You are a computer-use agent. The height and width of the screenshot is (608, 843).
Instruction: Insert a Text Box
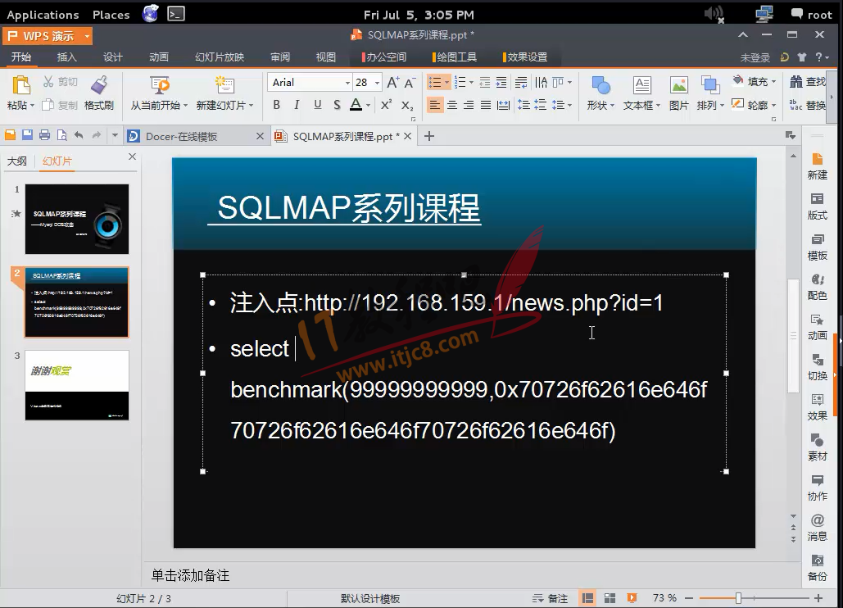(x=642, y=85)
